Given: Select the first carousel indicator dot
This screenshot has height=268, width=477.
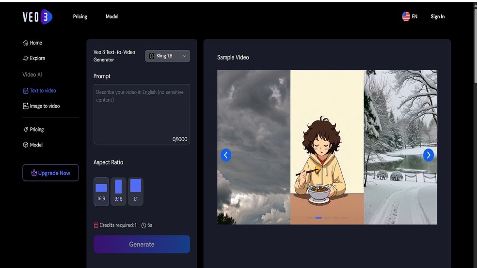Looking at the screenshot, I should [x=310, y=218].
